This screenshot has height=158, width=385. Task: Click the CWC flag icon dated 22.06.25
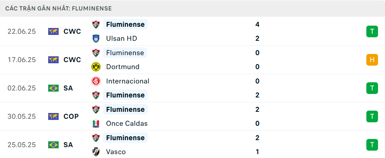53,31
